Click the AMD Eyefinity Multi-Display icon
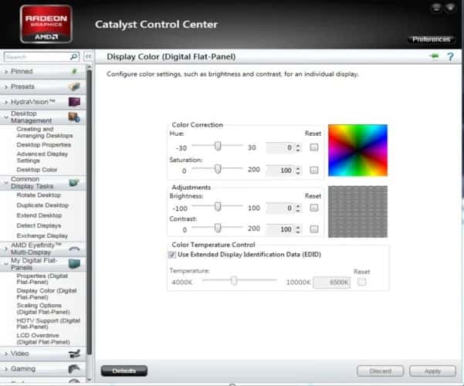Screen dimensions: 464x386 tap(74, 249)
